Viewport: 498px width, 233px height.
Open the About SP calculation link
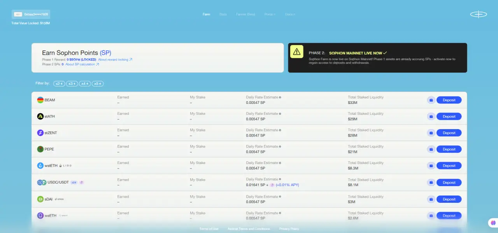coord(82,64)
